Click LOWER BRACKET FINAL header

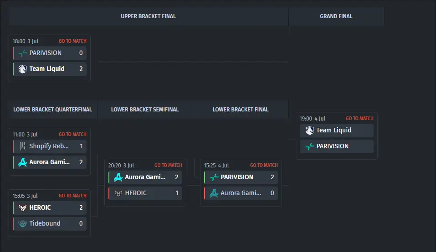(241, 110)
